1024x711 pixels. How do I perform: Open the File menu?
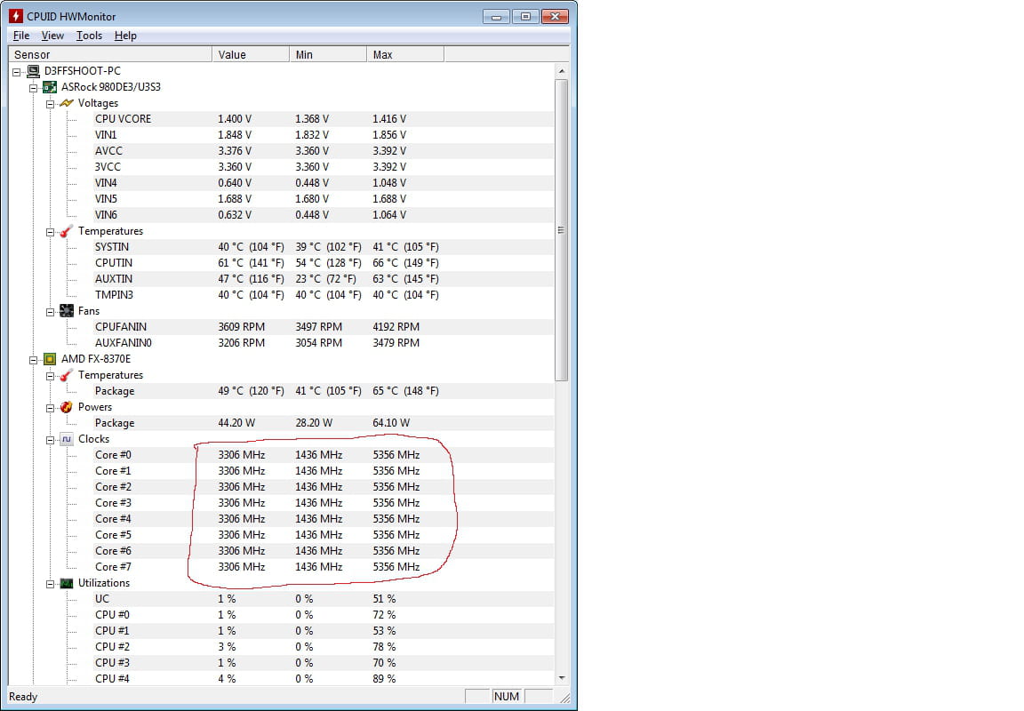point(21,36)
